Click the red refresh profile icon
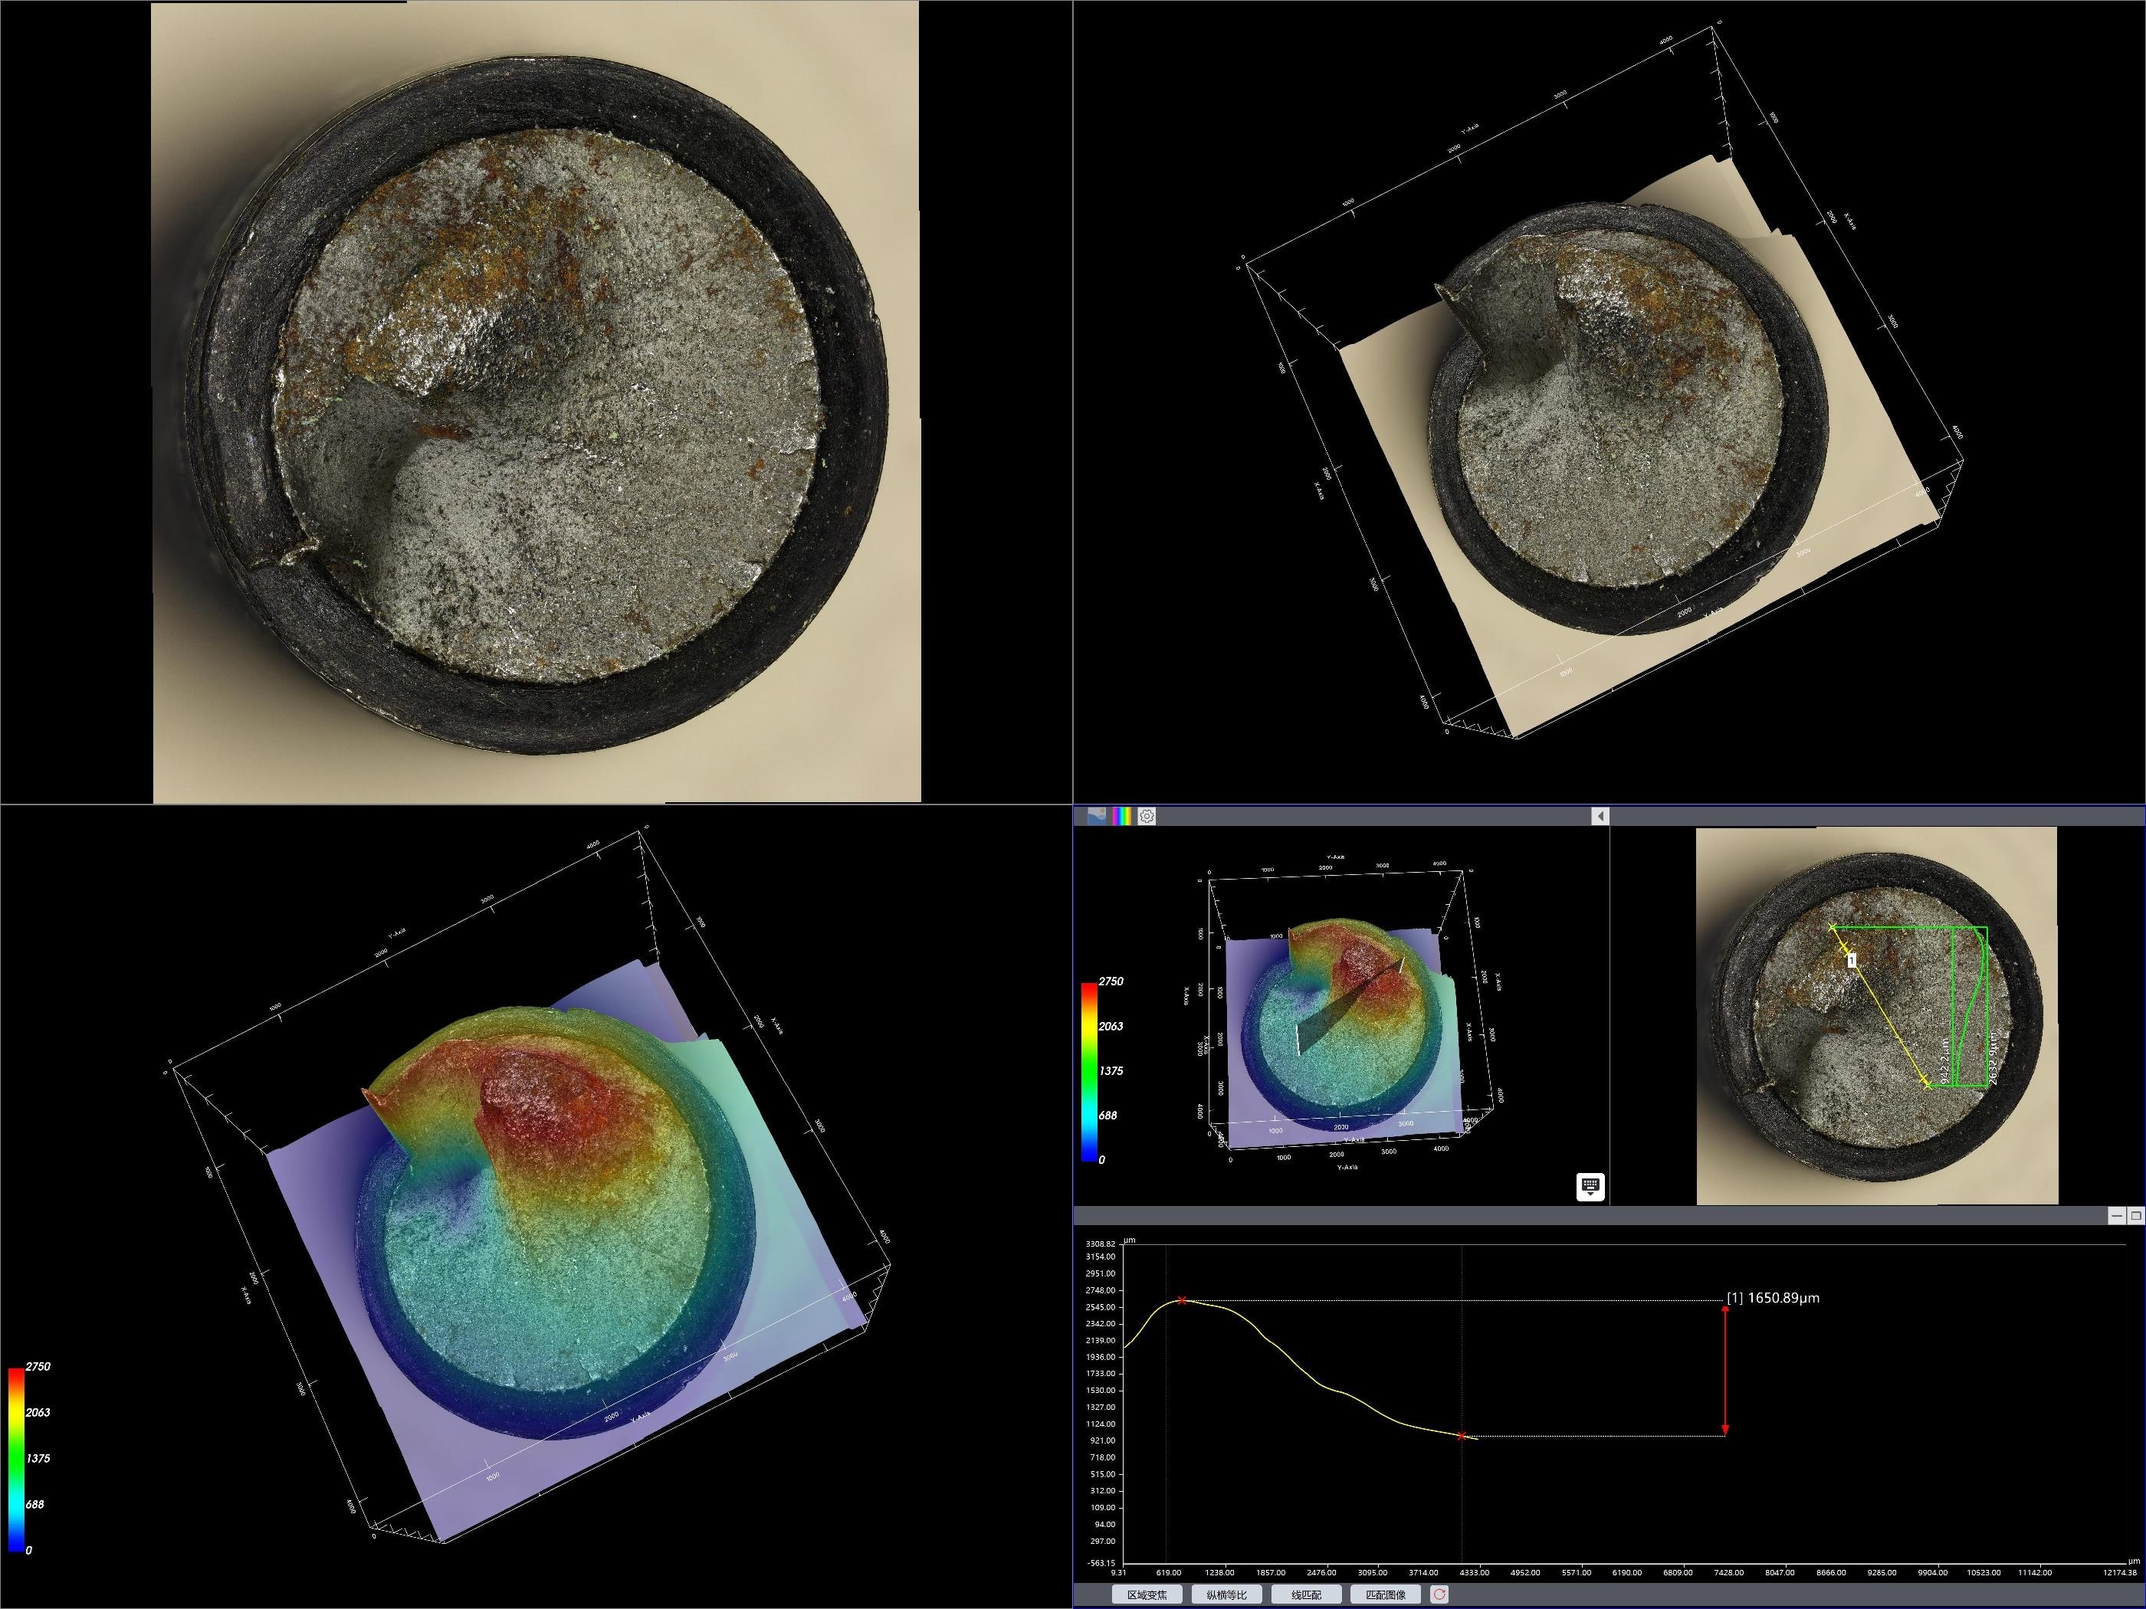Viewport: 2146px width, 1609px height. click(x=1439, y=1594)
